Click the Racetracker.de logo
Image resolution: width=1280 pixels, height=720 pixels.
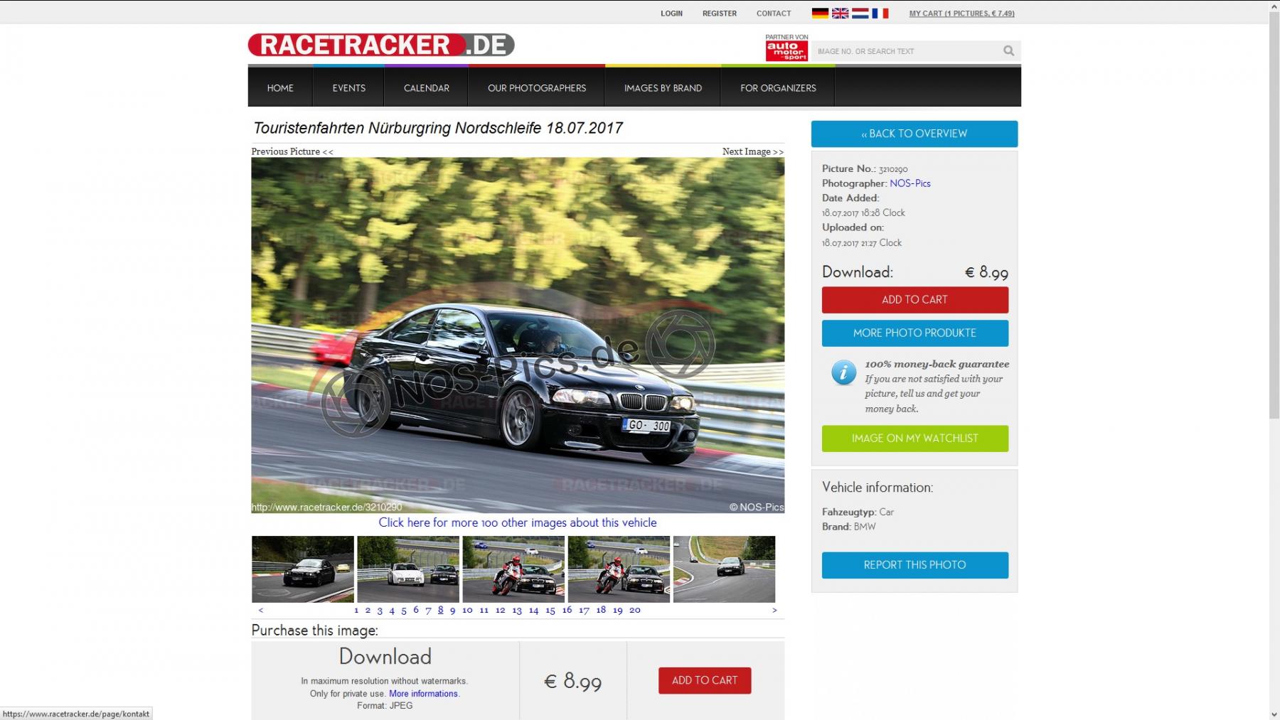click(x=380, y=45)
